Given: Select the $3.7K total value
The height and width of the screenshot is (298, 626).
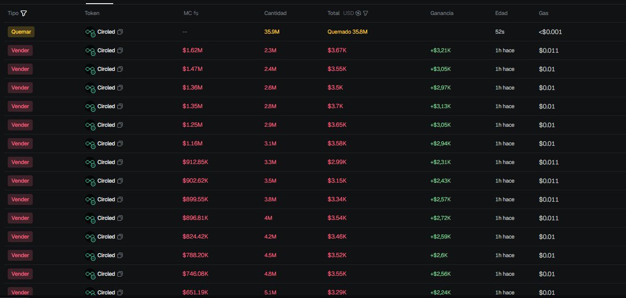Looking at the screenshot, I should 335,106.
